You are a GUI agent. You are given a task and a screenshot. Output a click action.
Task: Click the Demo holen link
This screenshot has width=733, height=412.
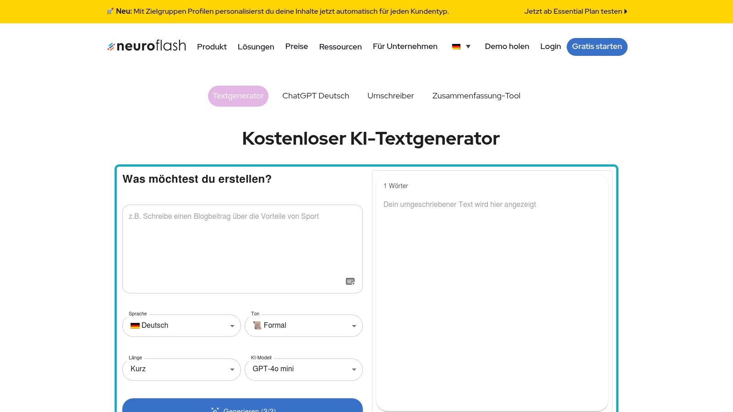pos(507,46)
